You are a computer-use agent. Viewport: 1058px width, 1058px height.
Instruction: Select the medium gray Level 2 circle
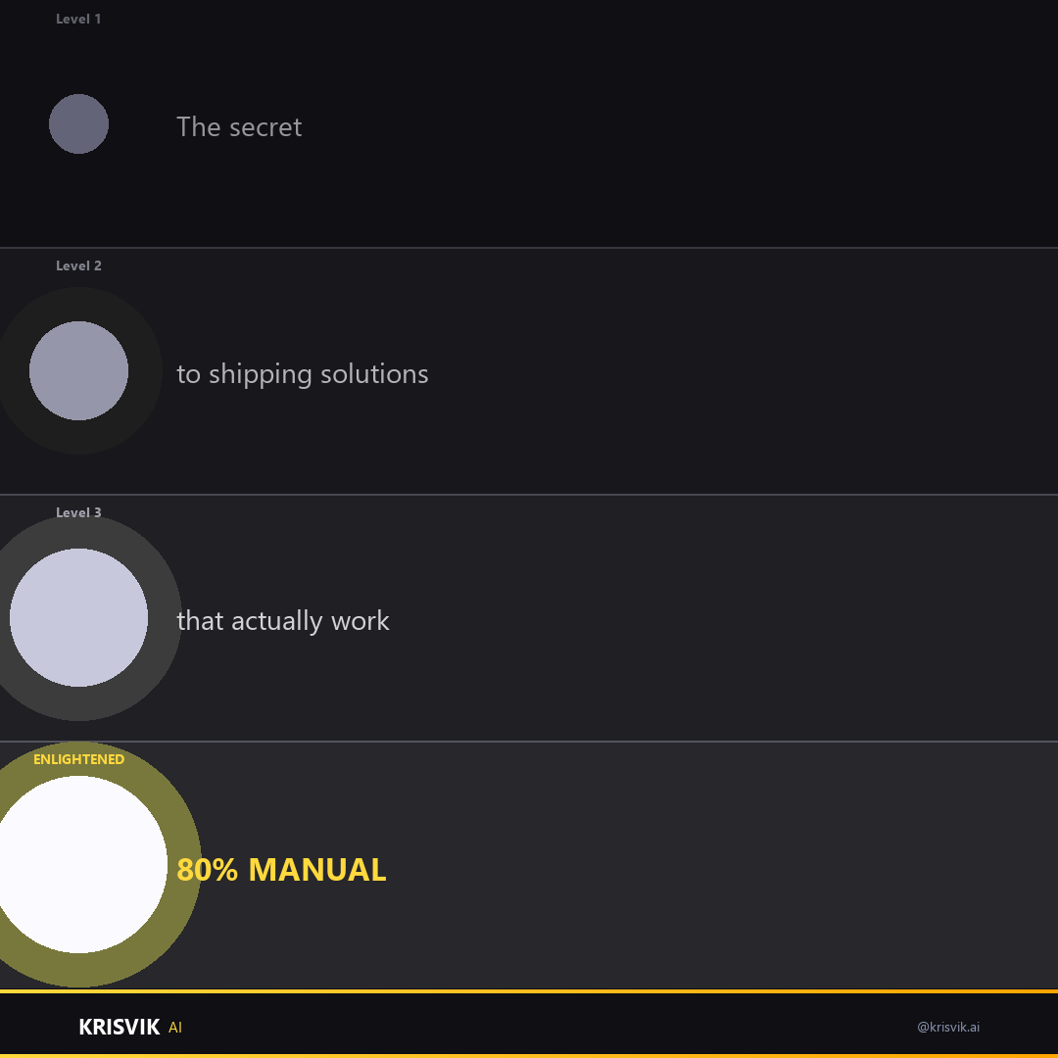click(x=79, y=371)
